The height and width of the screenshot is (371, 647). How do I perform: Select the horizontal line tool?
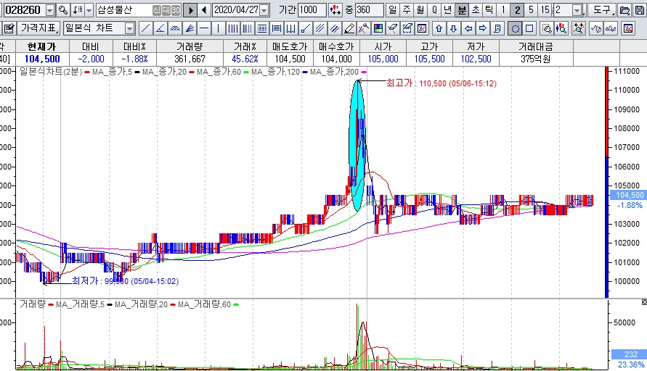(x=204, y=28)
